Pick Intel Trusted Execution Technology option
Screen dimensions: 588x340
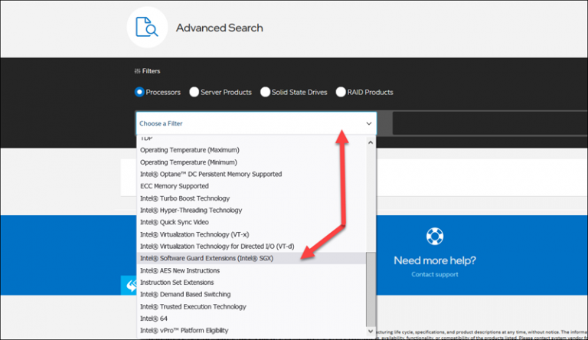(191, 306)
